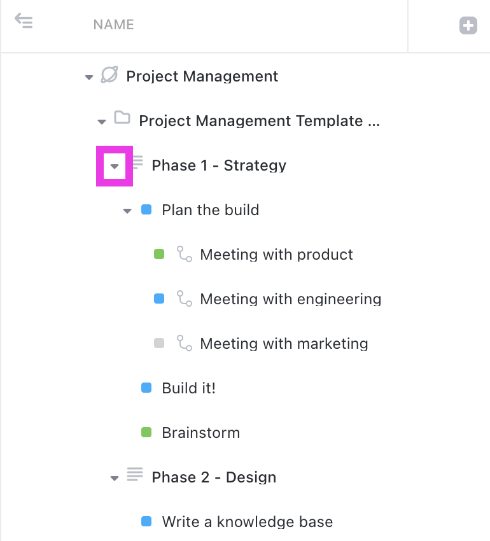490x541 pixels.
Task: Click the blue status square of Build it!
Action: point(146,388)
